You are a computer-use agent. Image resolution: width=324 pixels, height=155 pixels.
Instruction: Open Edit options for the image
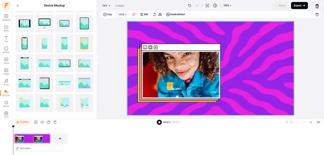144,15
